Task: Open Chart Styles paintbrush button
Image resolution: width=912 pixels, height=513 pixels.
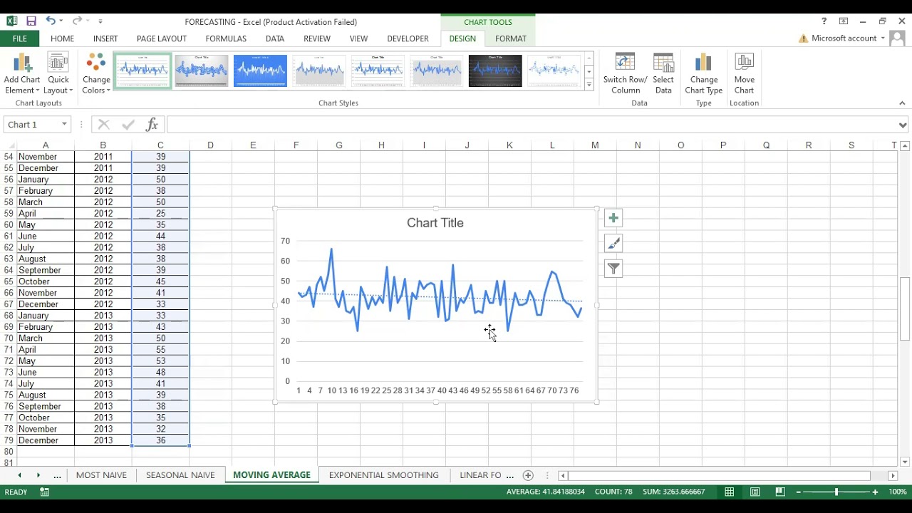Action: 613,244
